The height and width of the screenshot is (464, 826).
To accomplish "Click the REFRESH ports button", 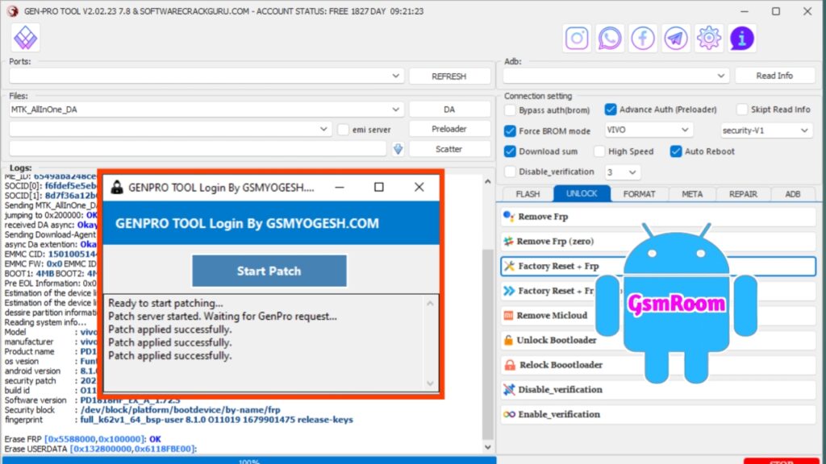I will 449,76.
